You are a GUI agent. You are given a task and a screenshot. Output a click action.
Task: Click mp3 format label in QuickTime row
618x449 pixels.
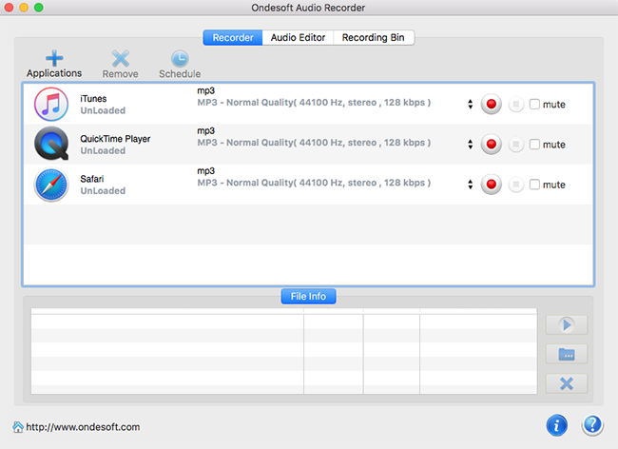[x=205, y=131]
